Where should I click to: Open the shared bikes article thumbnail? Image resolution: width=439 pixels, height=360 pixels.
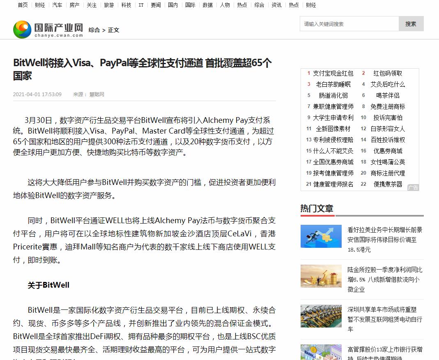pos(321,316)
